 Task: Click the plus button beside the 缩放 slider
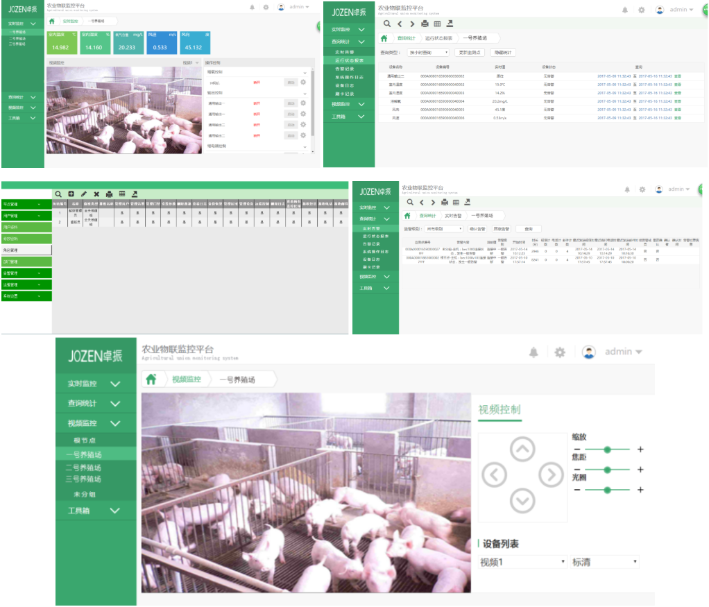click(x=640, y=450)
